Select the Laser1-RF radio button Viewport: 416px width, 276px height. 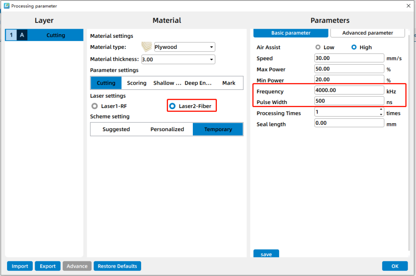click(x=95, y=106)
